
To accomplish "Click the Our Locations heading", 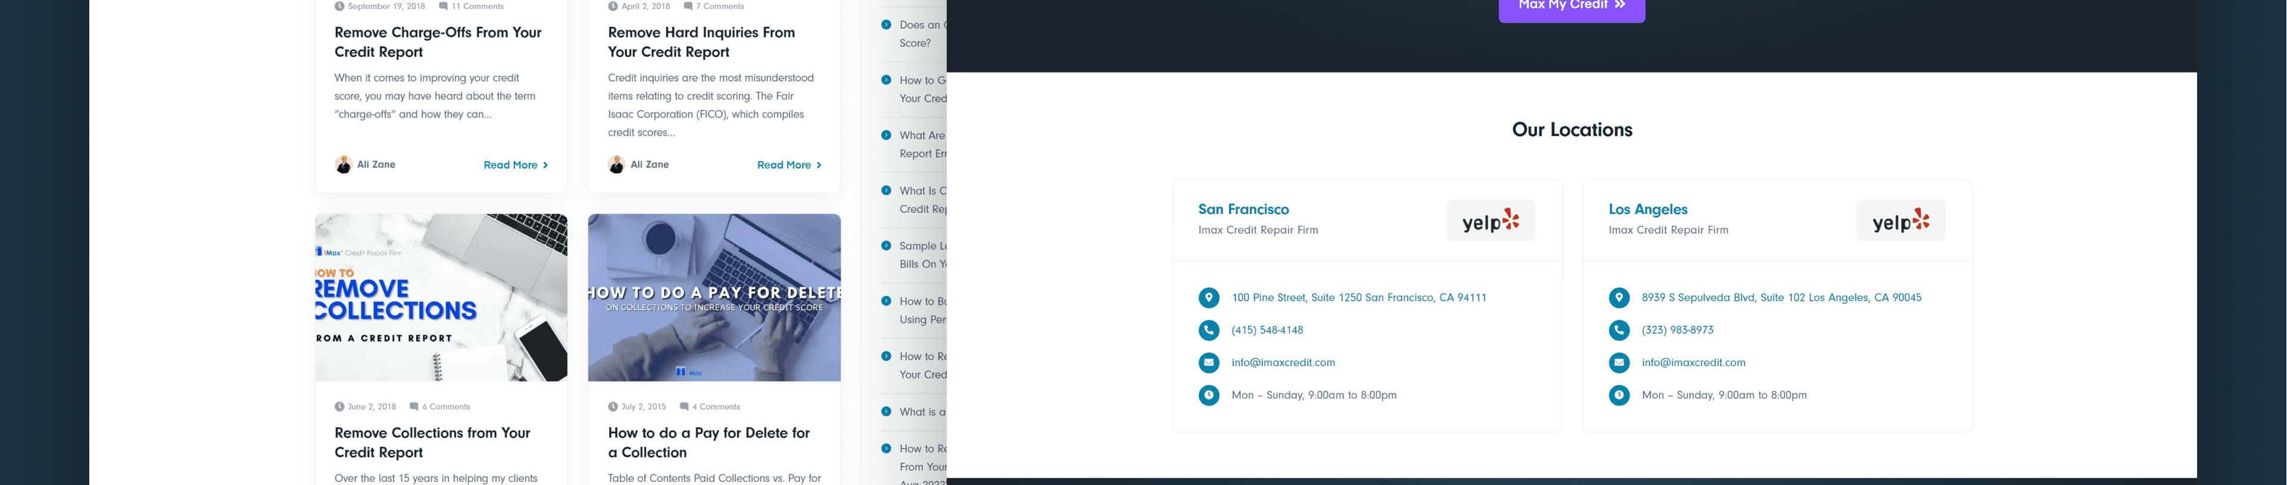I will pos(1571,130).
